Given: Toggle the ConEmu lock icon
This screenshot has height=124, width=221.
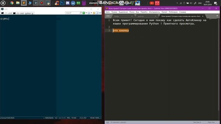Looking at the screenshot, I should 94,13.
